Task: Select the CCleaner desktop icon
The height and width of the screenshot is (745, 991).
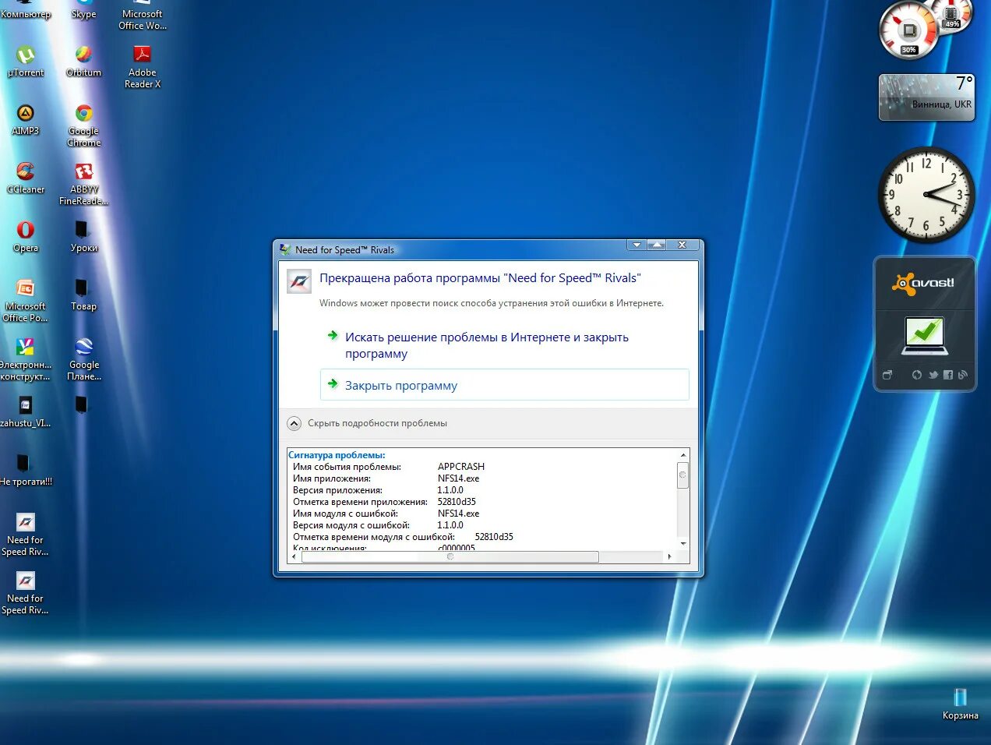Action: pos(26,178)
